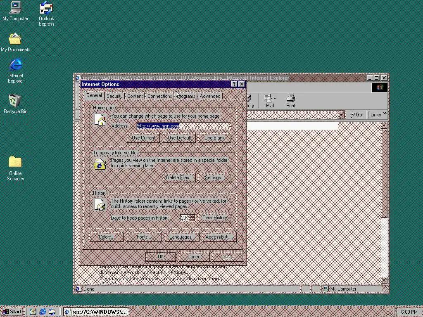Screen dimensions: 423x317
Task: Click the My Computer zone icon in status bar
Action: 326,289
